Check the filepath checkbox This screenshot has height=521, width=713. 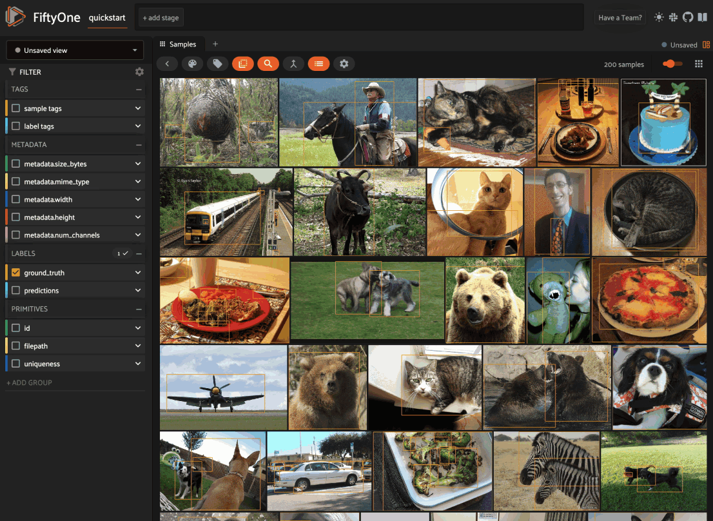[16, 346]
